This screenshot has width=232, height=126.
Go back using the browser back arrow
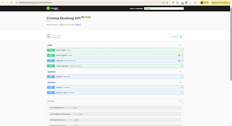3,3
